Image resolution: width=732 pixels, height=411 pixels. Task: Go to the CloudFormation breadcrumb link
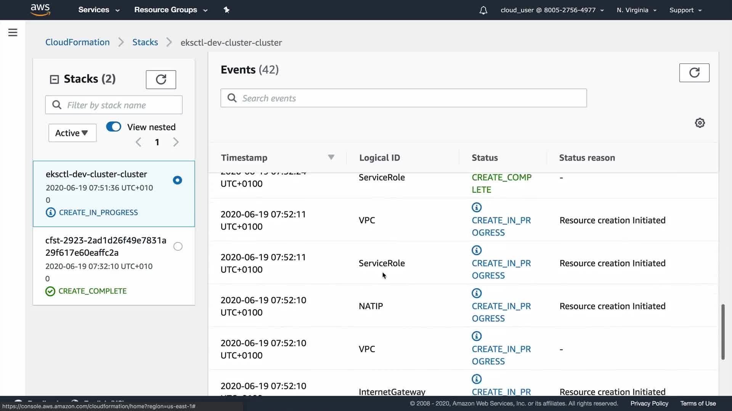[x=77, y=42]
